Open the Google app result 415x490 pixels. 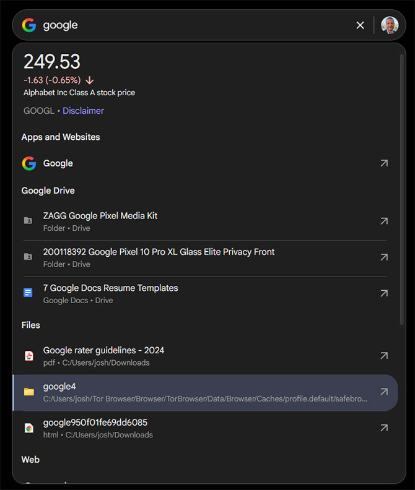(205, 163)
